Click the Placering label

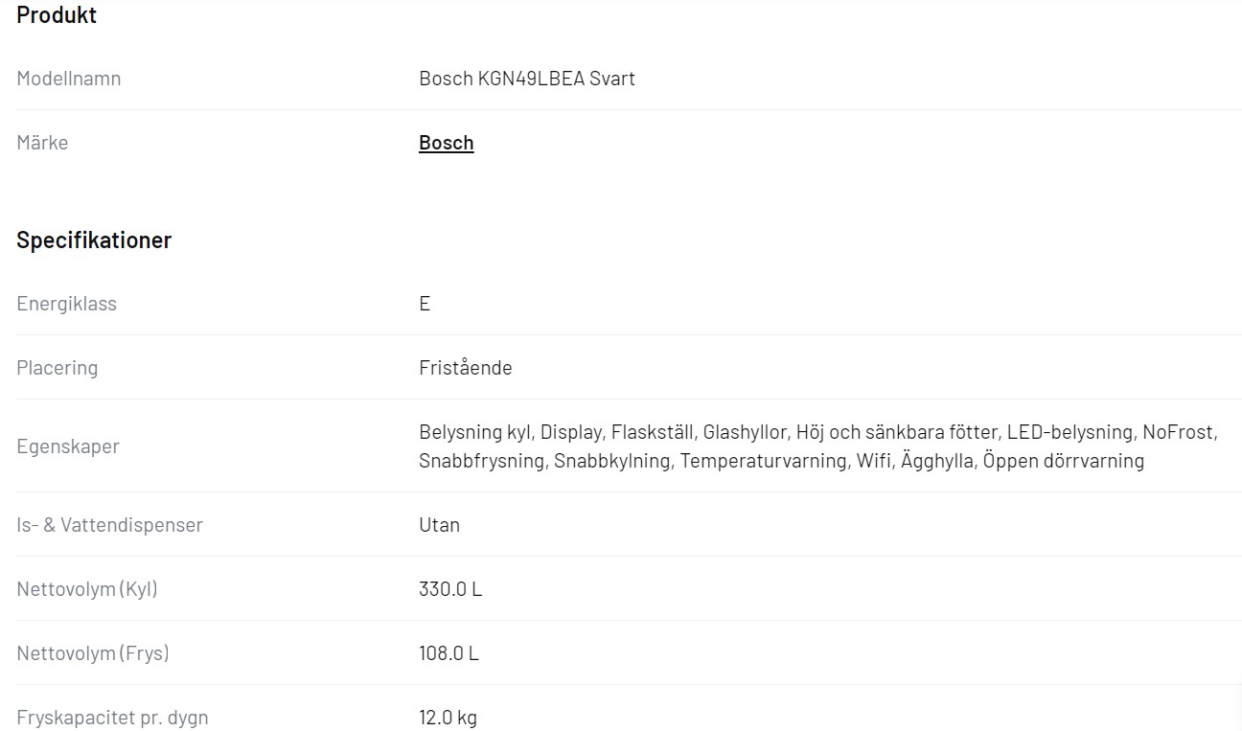click(x=57, y=368)
